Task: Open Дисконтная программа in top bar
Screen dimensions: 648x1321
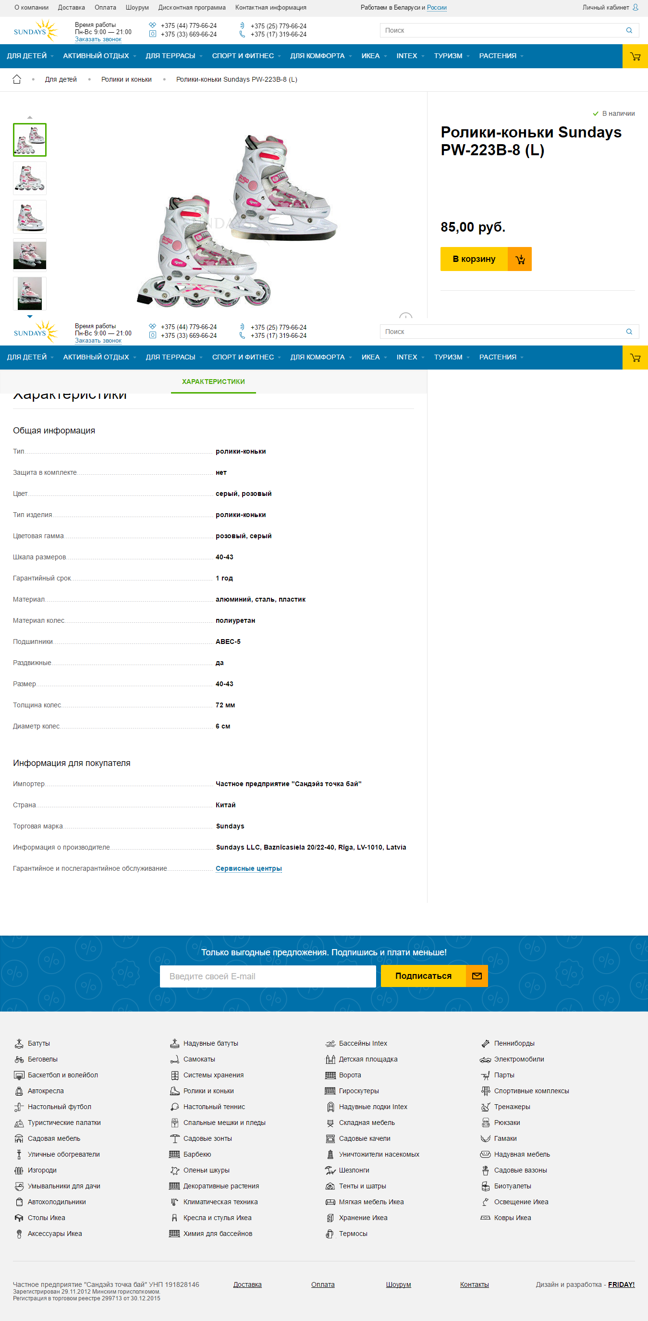Action: [192, 8]
